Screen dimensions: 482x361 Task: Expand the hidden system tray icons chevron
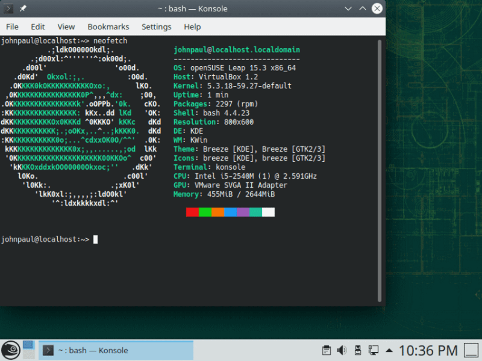pyautogui.click(x=389, y=350)
